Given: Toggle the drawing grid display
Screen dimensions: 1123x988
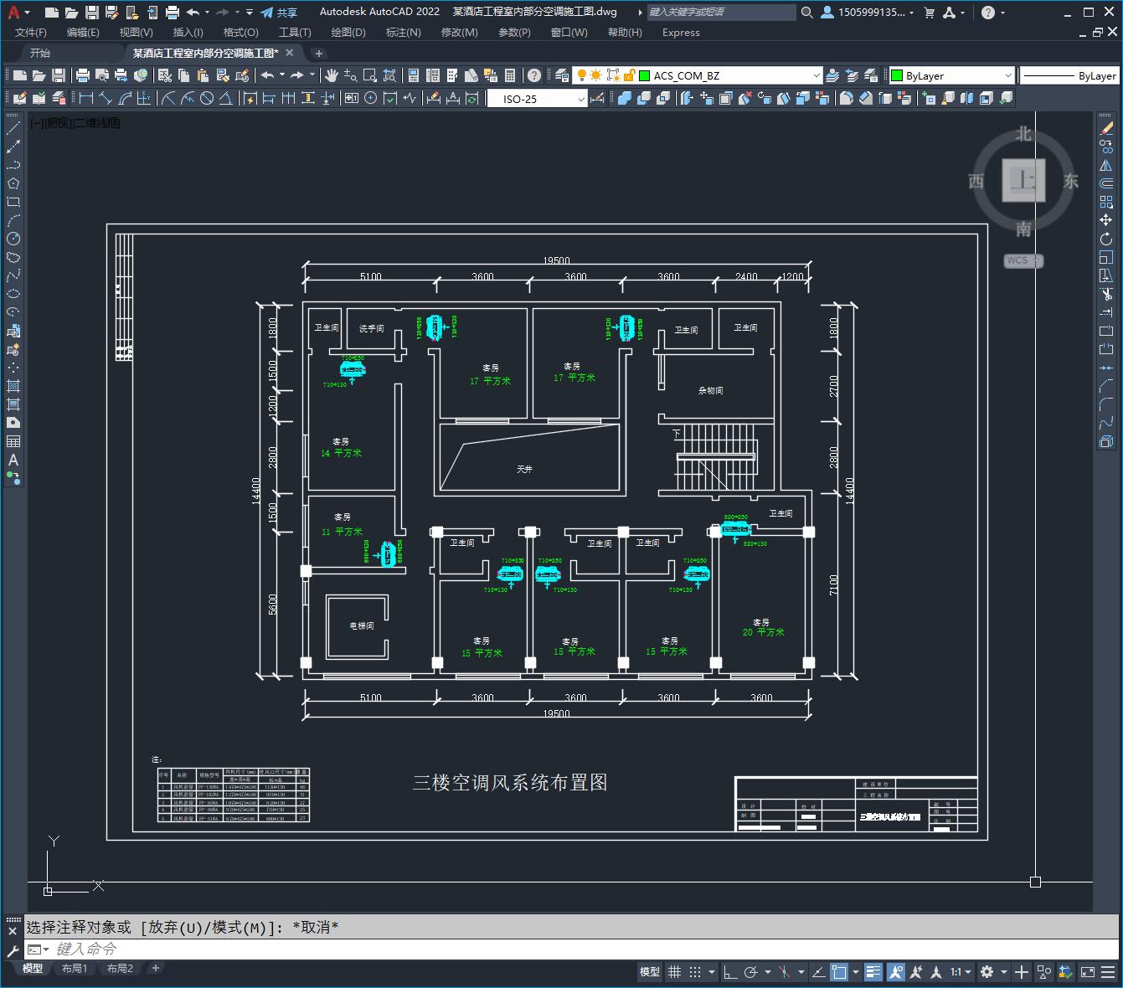Looking at the screenshot, I should pos(674,972).
